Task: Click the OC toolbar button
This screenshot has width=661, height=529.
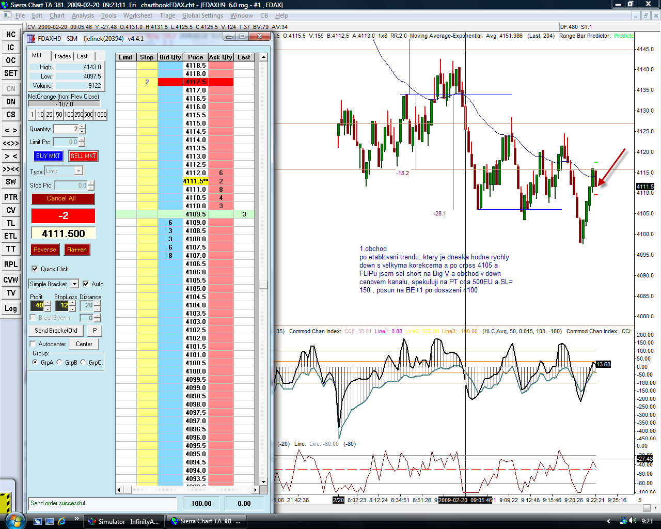Action: coord(11,60)
